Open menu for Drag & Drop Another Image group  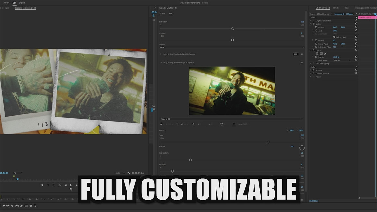pyautogui.click(x=302, y=62)
